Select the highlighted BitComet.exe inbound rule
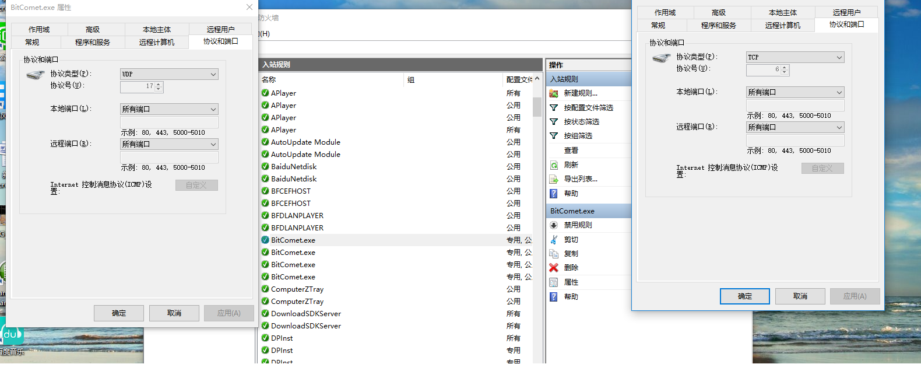The image size is (921, 378). point(293,240)
